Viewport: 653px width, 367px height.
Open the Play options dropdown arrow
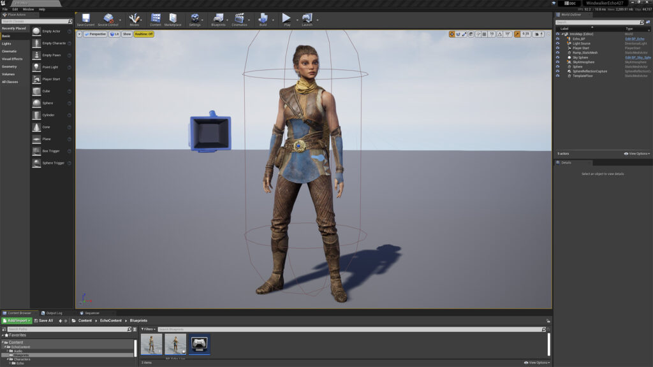point(297,20)
